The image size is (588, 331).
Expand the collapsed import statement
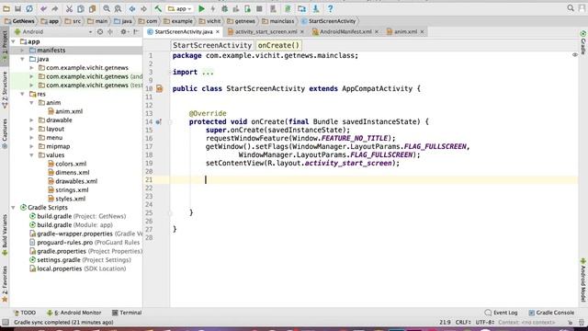(208, 72)
